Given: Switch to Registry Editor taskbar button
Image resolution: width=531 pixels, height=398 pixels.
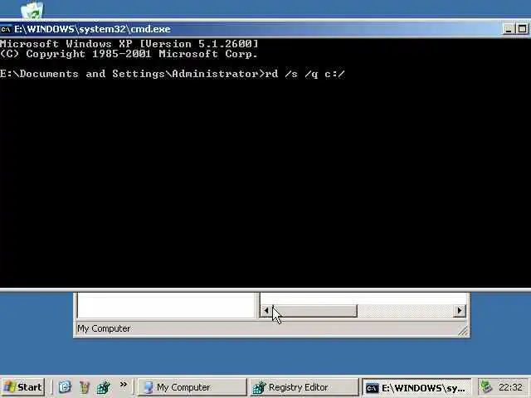Looking at the screenshot, I should click(304, 387).
